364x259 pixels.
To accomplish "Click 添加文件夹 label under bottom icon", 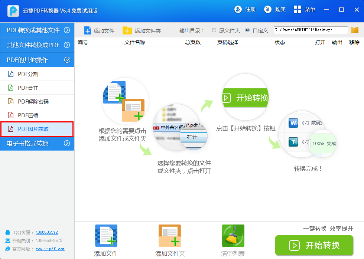I will (x=170, y=254).
